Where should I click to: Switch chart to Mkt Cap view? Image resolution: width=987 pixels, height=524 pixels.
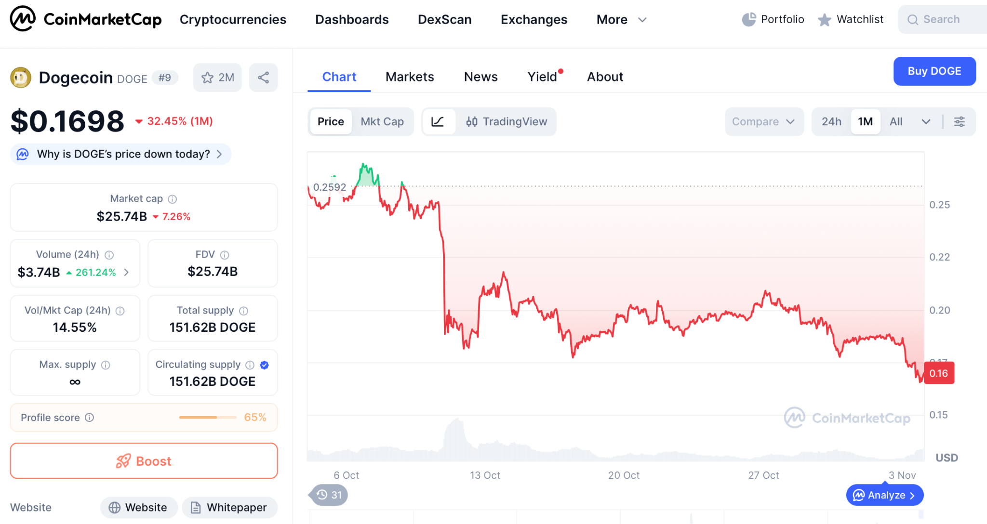coord(382,121)
